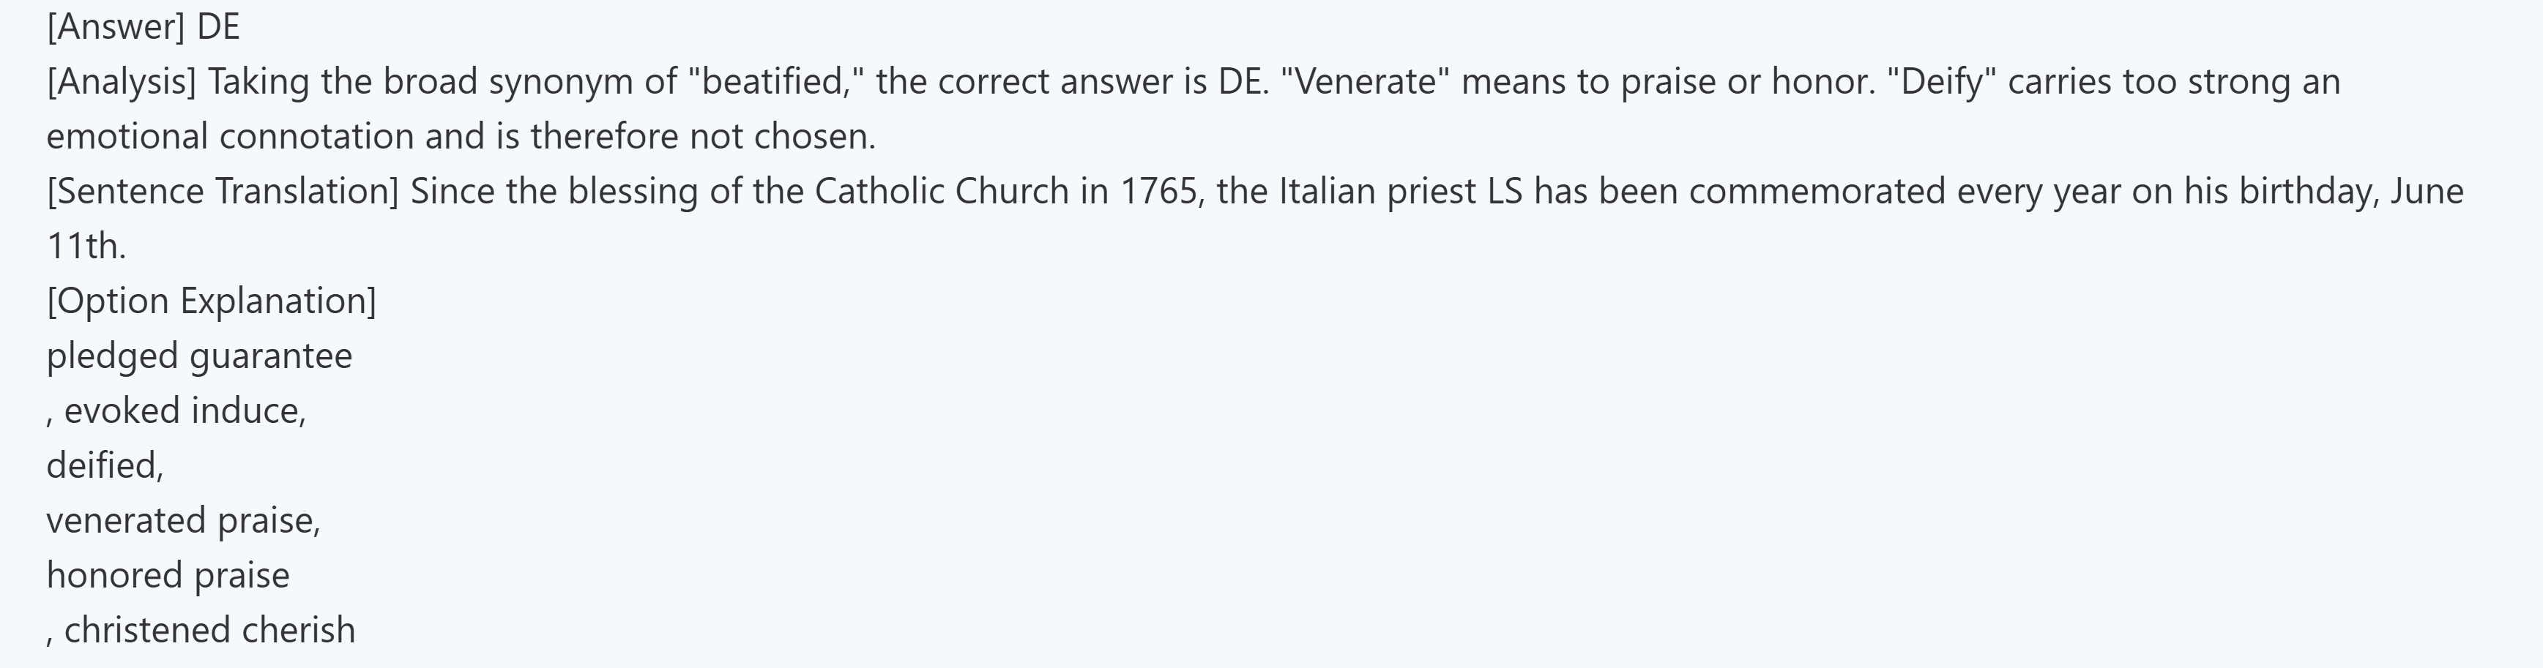Click the quoted word "Venerate"
The height and width of the screenshot is (668, 2543).
1366,81
